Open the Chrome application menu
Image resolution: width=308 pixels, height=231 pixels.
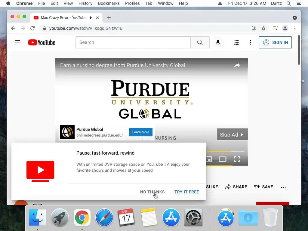pos(24,3)
